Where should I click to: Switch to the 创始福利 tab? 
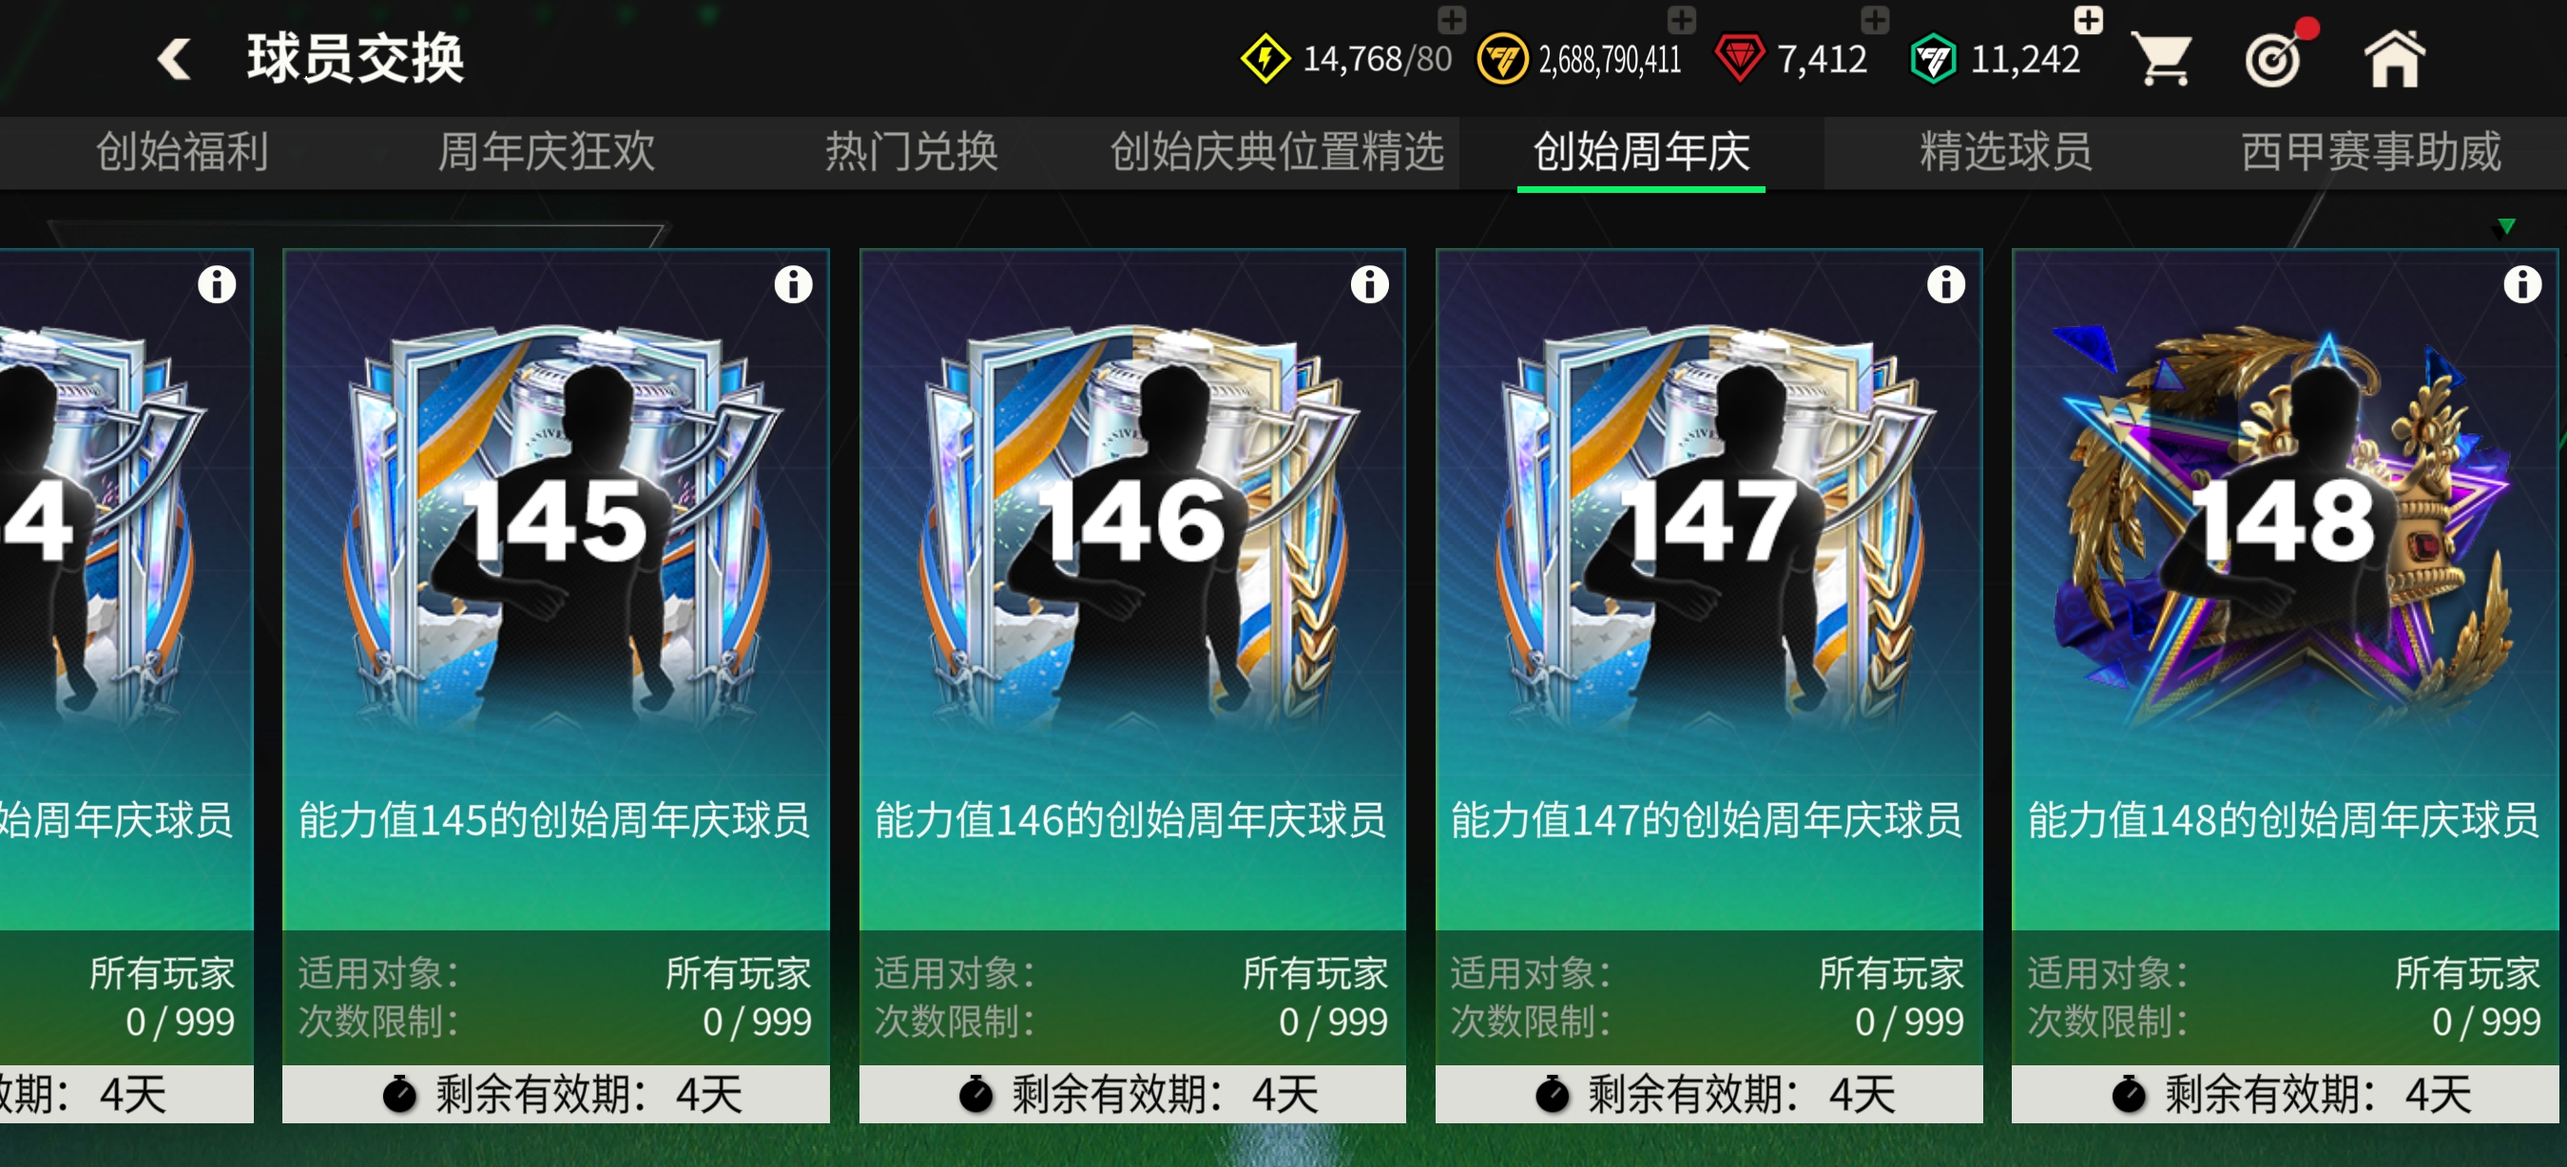coord(183,152)
